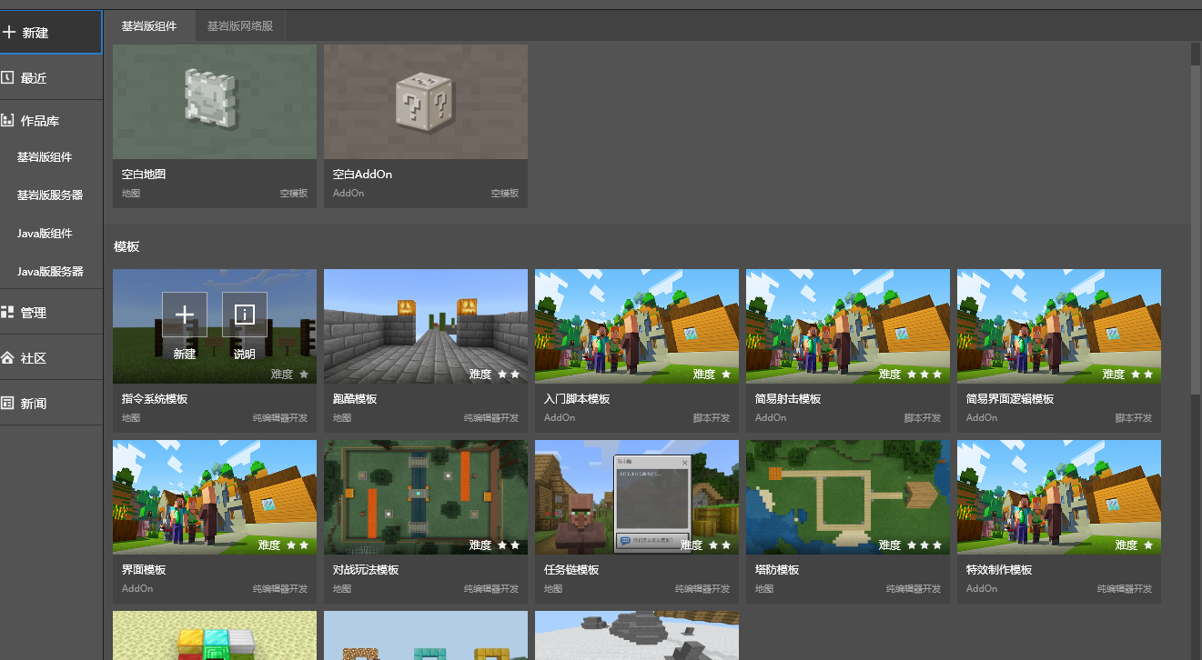Switch to 基岩版网络服 tab
Viewport: 1202px width, 660px height.
(x=240, y=26)
